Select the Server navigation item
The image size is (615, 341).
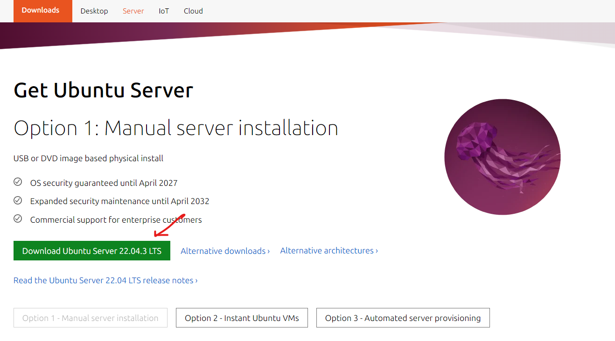(133, 11)
